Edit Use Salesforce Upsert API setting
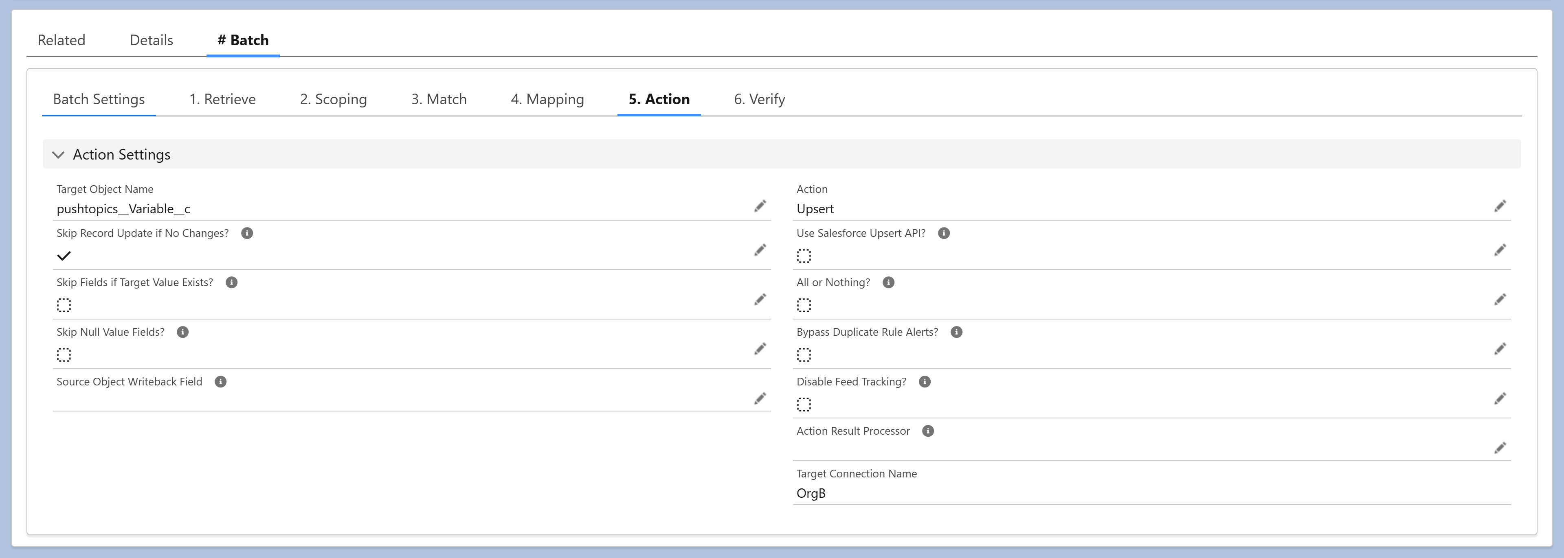The width and height of the screenshot is (1564, 558). [1500, 250]
